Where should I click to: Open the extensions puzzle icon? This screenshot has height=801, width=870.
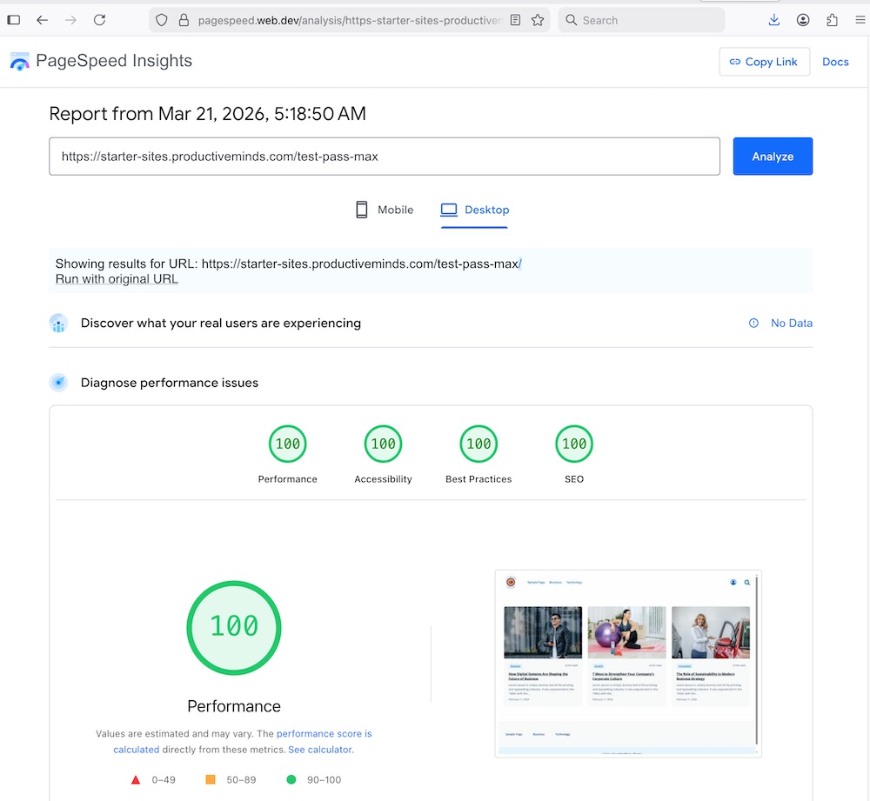[833, 20]
